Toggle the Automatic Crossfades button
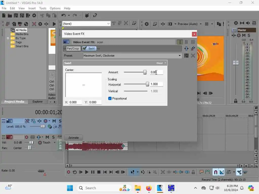The width and height of the screenshot is (259, 194). (222, 172)
